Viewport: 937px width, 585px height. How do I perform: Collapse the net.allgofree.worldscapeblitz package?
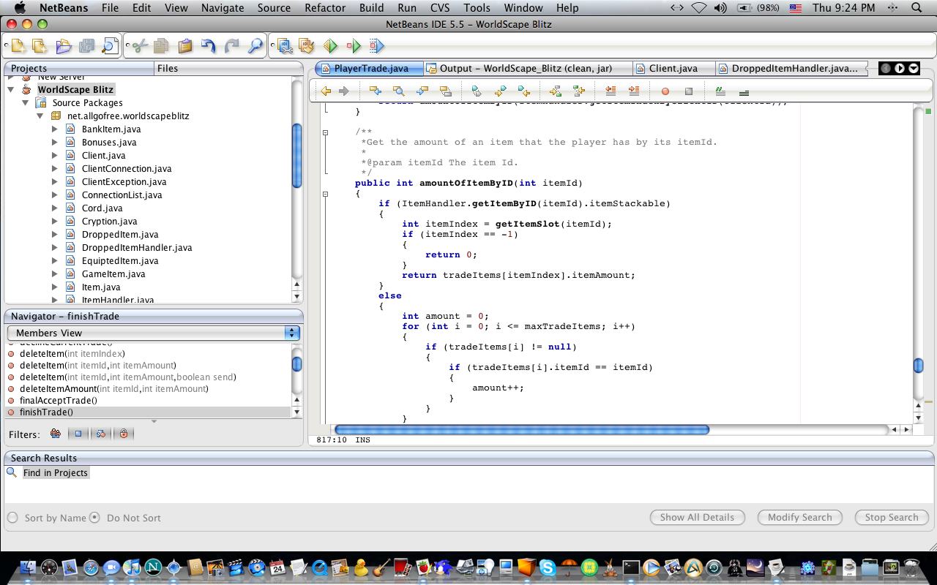[40, 116]
